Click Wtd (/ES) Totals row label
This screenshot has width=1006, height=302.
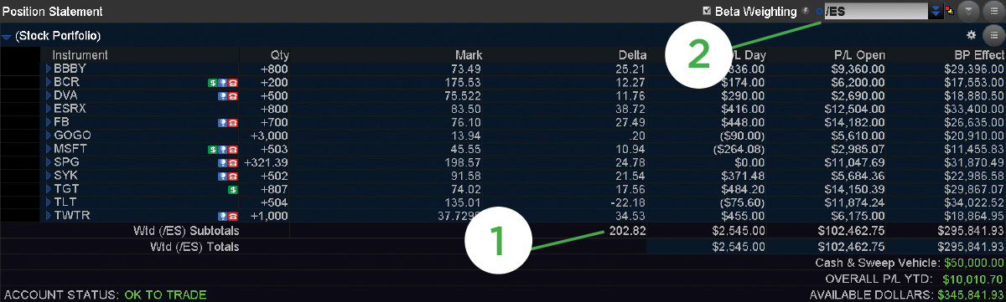point(194,247)
